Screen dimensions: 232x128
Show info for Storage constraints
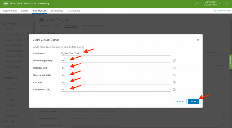coord(224,118)
